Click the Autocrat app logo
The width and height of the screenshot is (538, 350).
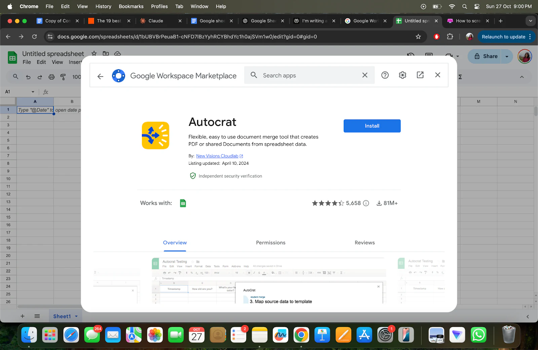155,135
